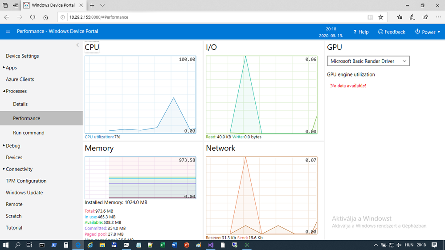Viewport: 445px width, 250px height.
Task: Click the CPU section heading
Action: [x=92, y=47]
